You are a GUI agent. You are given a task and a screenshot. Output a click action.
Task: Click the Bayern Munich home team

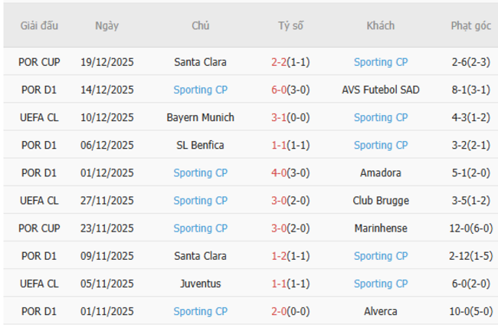click(200, 117)
